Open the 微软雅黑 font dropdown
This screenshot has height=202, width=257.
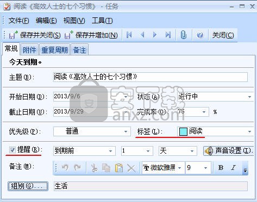[x=180, y=168]
